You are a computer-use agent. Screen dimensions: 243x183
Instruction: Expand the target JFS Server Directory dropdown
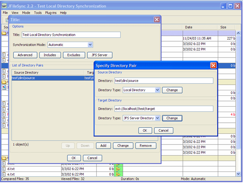click(x=157, y=118)
